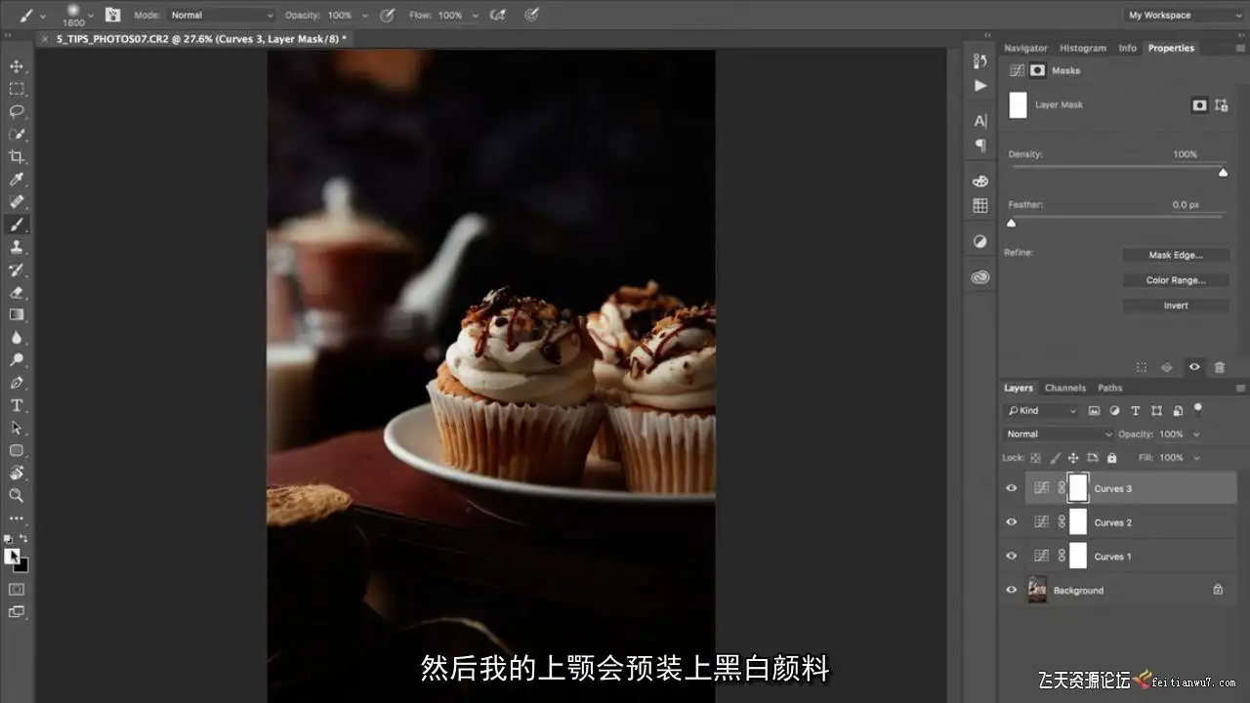The height and width of the screenshot is (703, 1250).
Task: Toggle Quick Mask mode
Action: tap(17, 590)
